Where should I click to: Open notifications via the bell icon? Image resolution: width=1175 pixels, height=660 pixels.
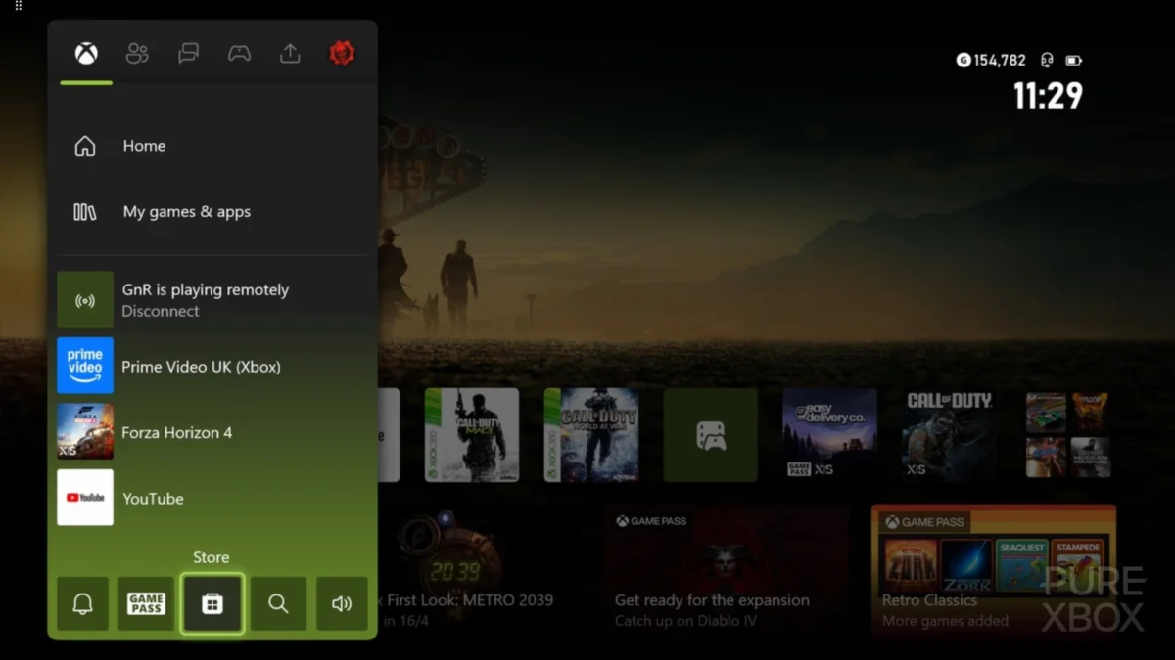pyautogui.click(x=82, y=603)
